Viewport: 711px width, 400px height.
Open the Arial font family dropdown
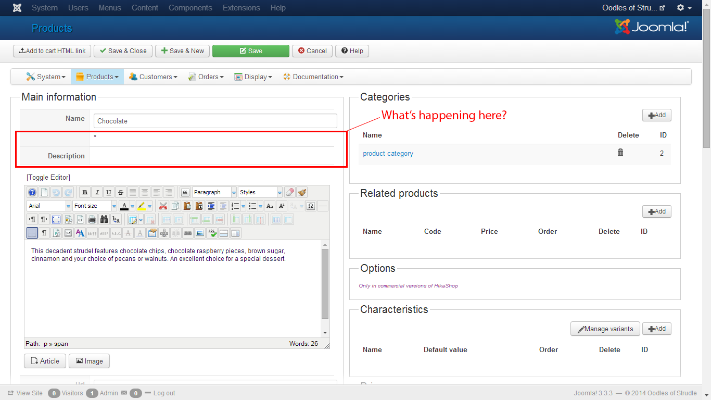49,206
